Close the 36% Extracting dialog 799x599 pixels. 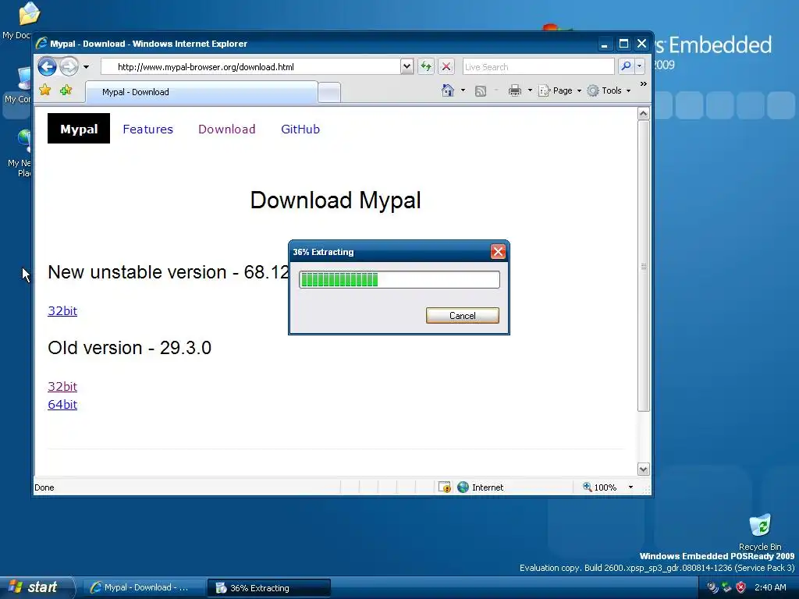pos(498,251)
